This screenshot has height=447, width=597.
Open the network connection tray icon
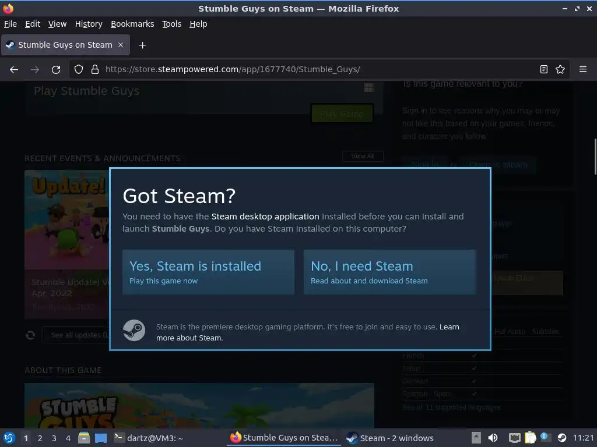pos(515,438)
